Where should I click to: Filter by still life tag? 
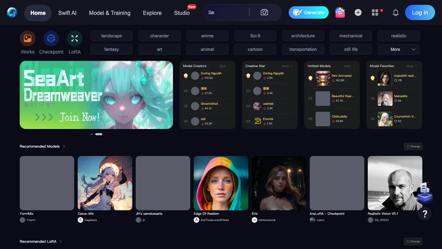click(x=351, y=49)
